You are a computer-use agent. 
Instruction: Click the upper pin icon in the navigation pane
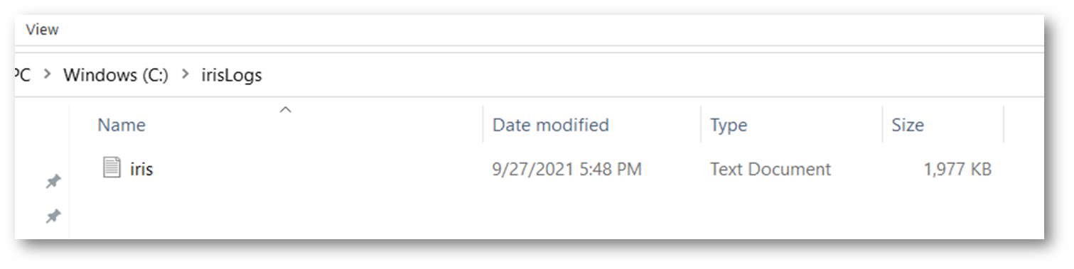click(53, 182)
